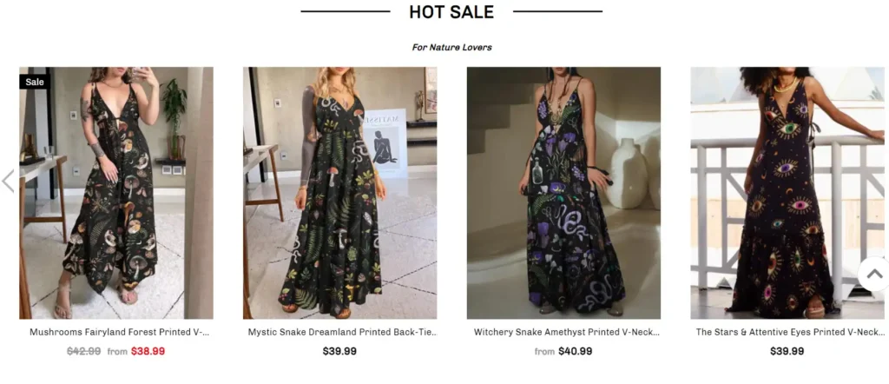
Task: Click the $39.99 price under Mystic Snake dress
Action: point(339,351)
